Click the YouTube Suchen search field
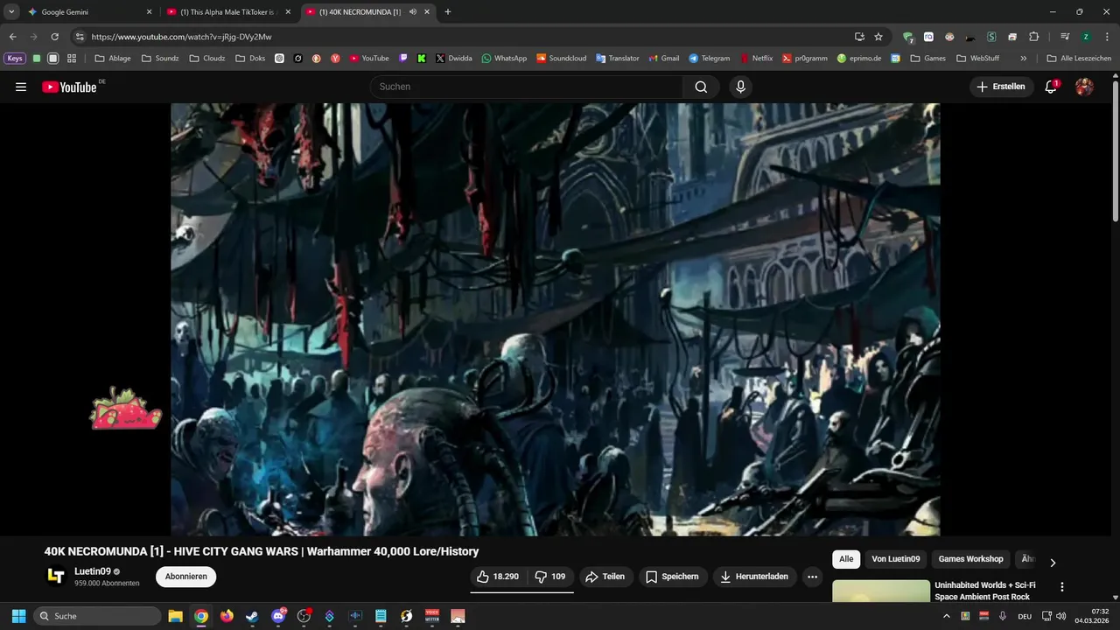 click(527, 87)
